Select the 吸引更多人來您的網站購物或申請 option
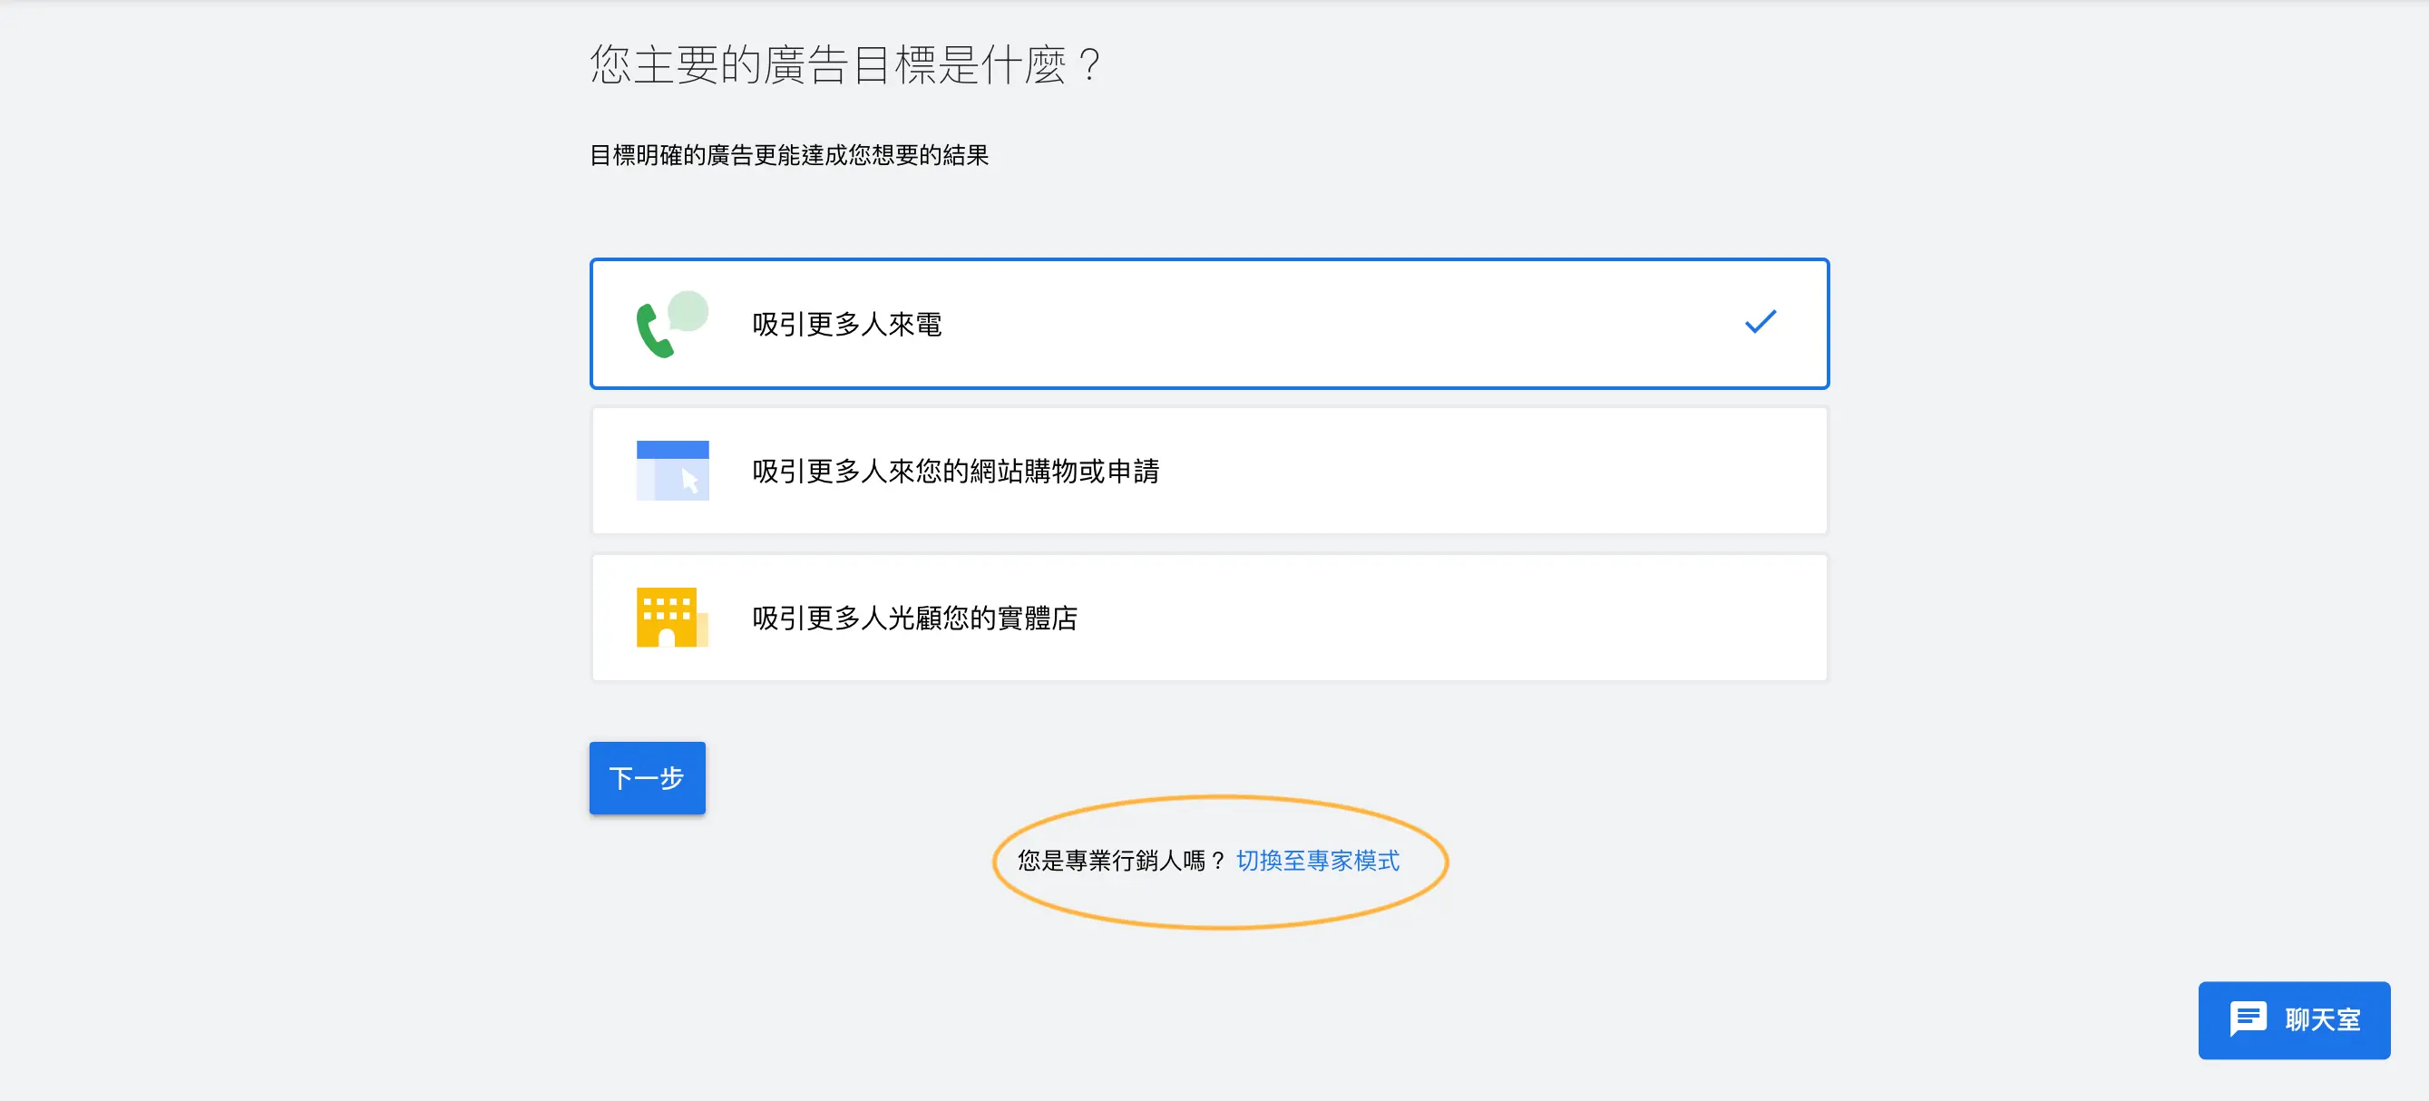Screen dimensions: 2429x1101 (x=1209, y=471)
